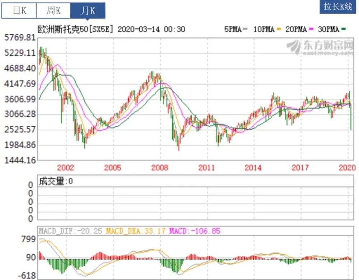Click the 4147.69 price axis label
359x280 pixels.
(20, 84)
